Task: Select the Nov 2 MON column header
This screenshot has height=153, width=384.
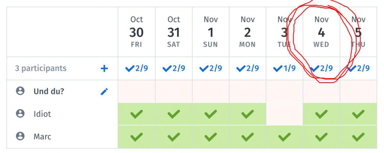Action: (247, 32)
